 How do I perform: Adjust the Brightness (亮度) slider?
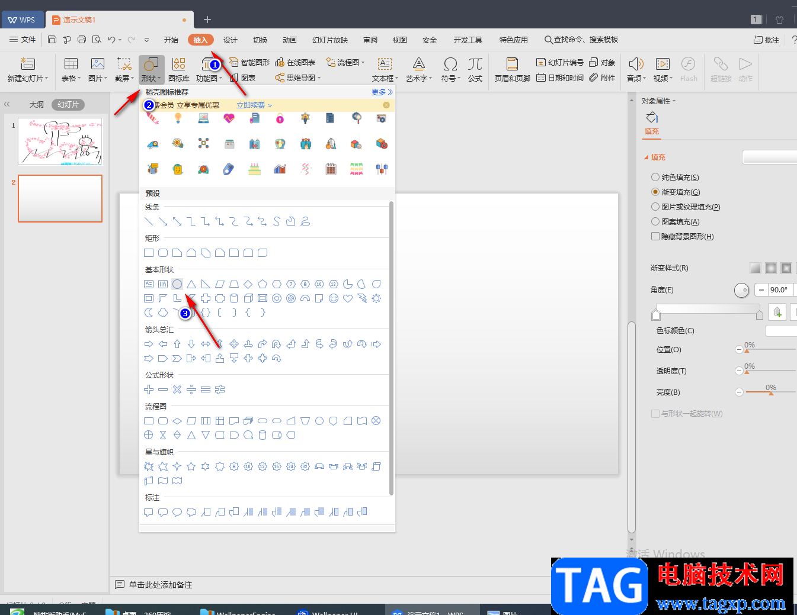(x=771, y=392)
